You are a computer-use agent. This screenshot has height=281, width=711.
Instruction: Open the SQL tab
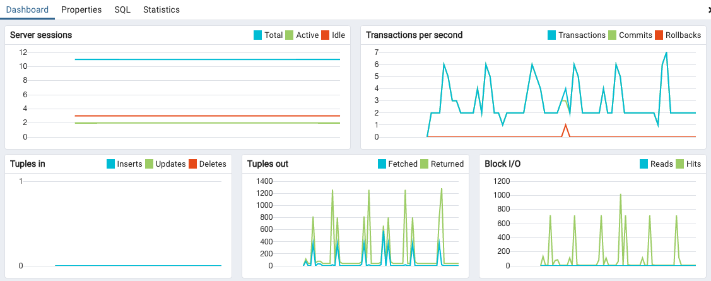point(122,10)
